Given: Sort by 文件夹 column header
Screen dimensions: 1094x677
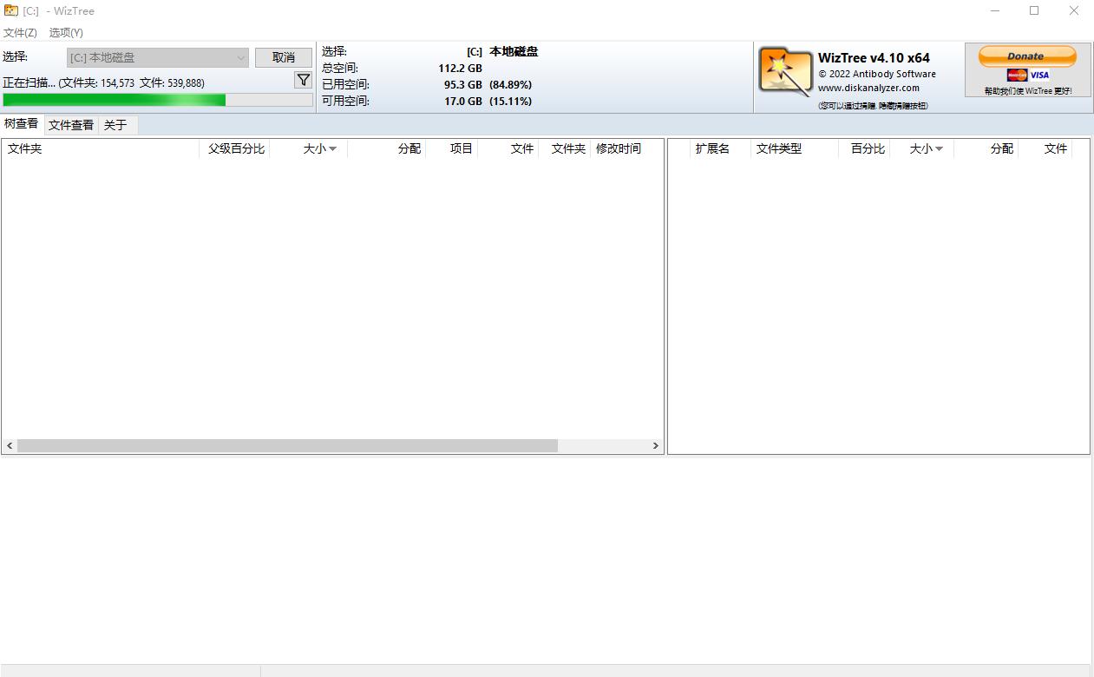Looking at the screenshot, I should (101, 148).
